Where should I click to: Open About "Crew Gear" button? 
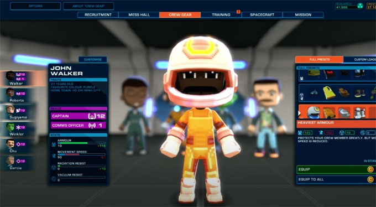[88, 6]
